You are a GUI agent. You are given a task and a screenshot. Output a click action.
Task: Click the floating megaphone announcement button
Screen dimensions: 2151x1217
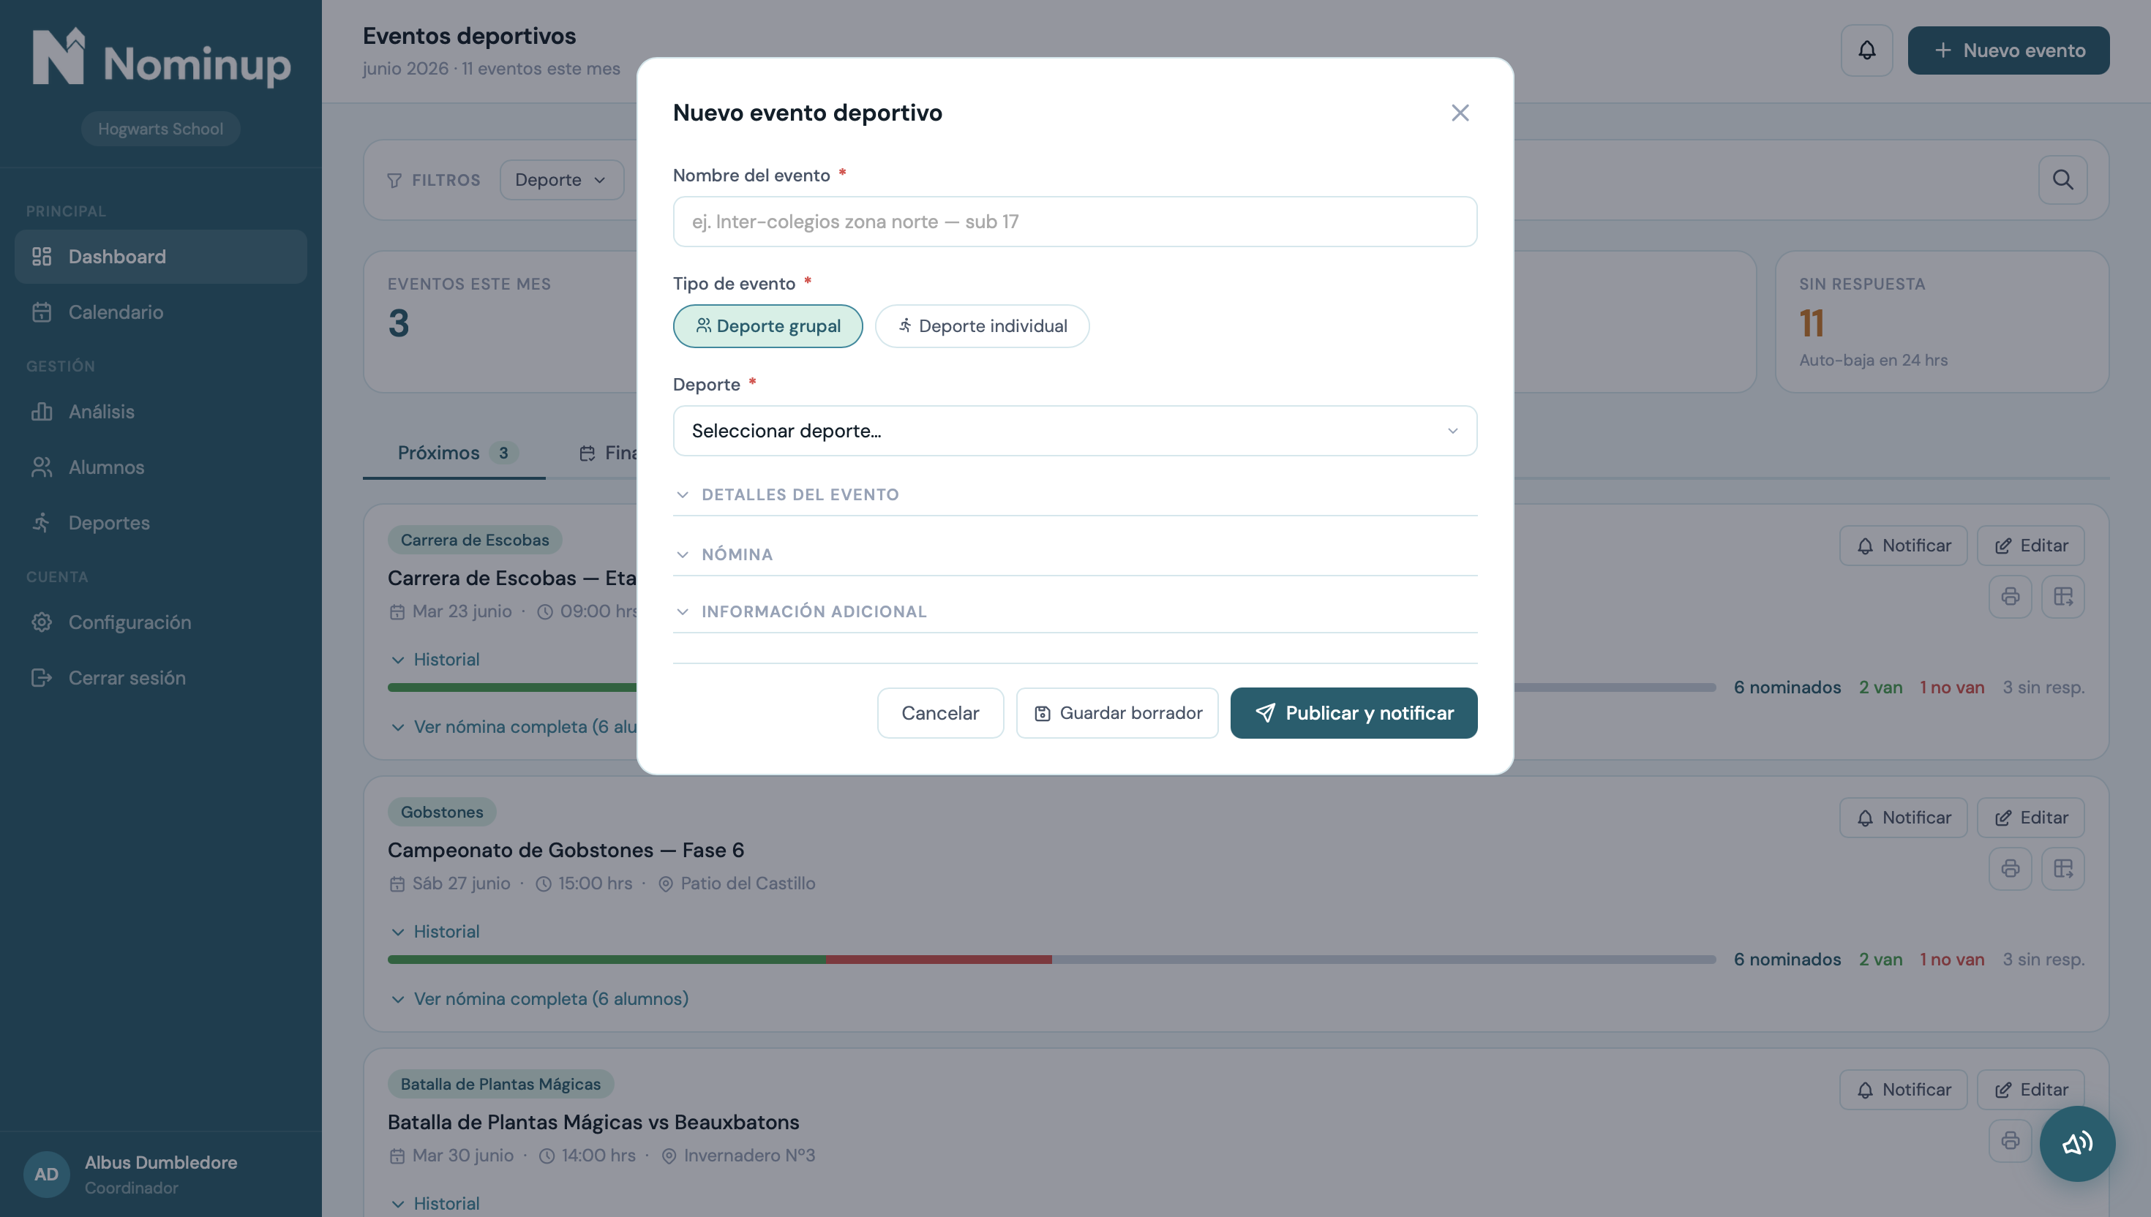pyautogui.click(x=2076, y=1142)
